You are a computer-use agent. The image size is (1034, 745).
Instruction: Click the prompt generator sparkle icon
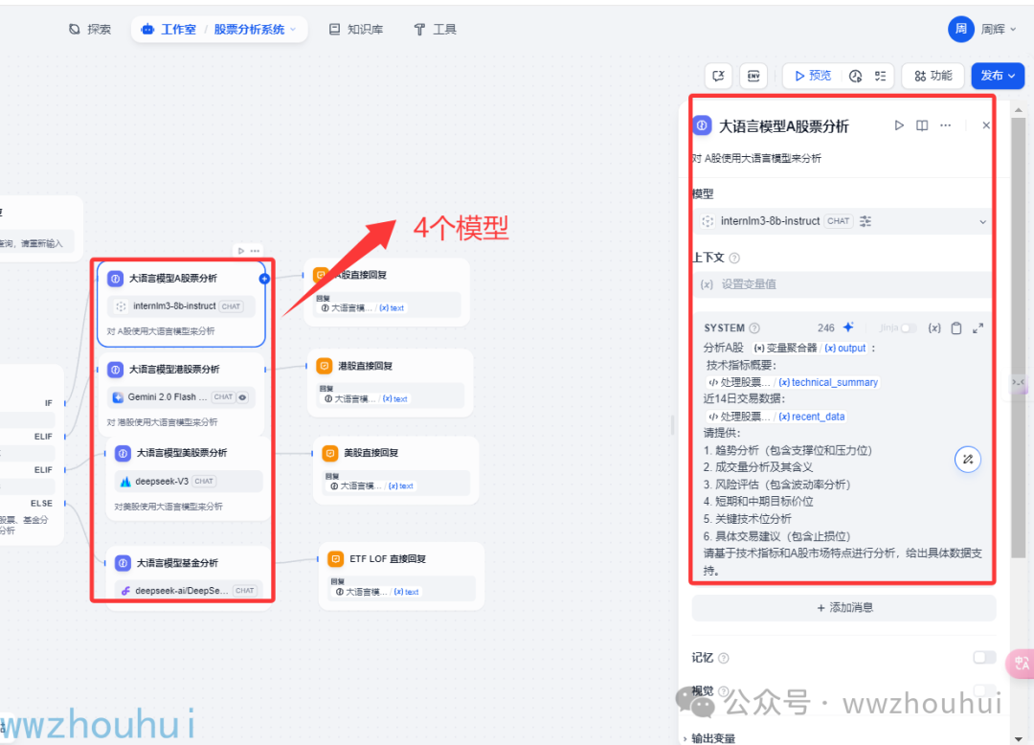[847, 327]
